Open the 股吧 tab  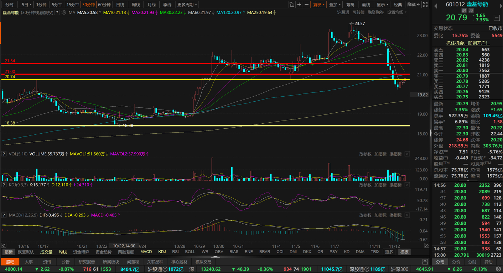10,262
